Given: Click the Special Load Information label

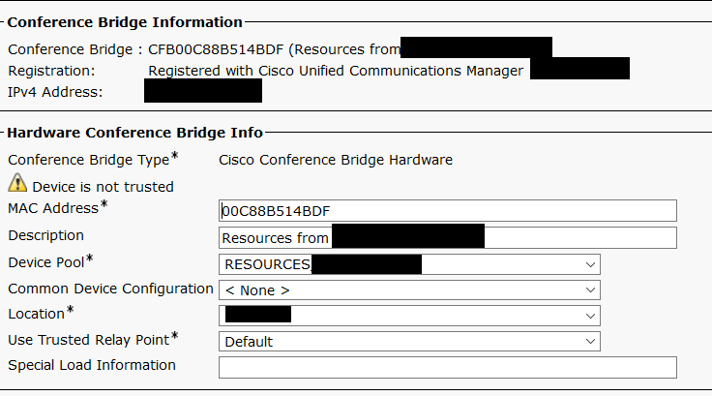Looking at the screenshot, I should click(x=92, y=365).
